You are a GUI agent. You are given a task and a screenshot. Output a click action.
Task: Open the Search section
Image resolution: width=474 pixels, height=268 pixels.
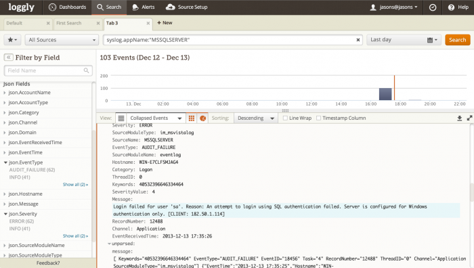[x=109, y=7]
